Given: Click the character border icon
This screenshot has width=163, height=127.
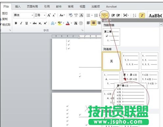Looking at the screenshot, I should click(x=81, y=15).
